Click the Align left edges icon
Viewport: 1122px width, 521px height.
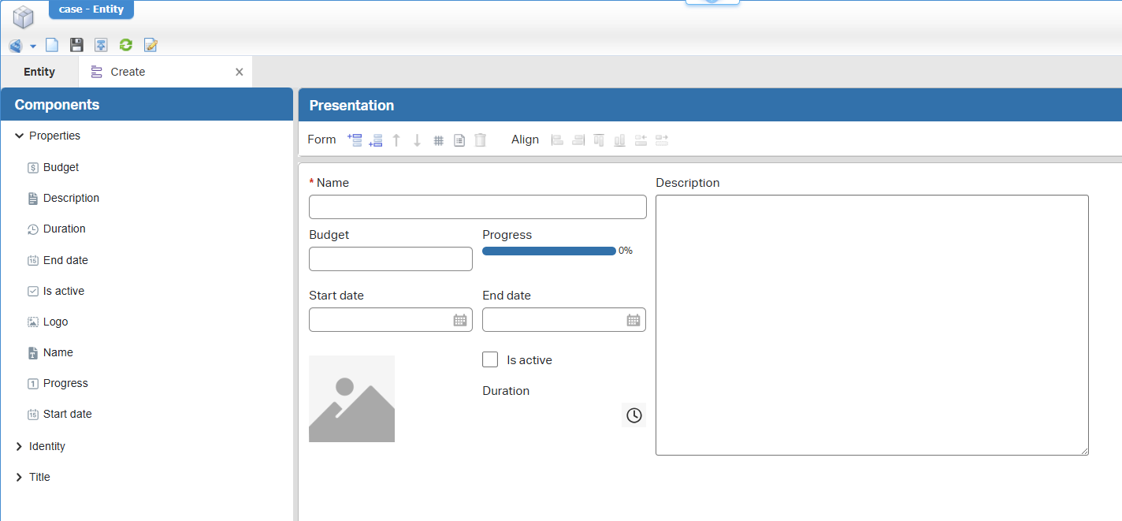(557, 140)
